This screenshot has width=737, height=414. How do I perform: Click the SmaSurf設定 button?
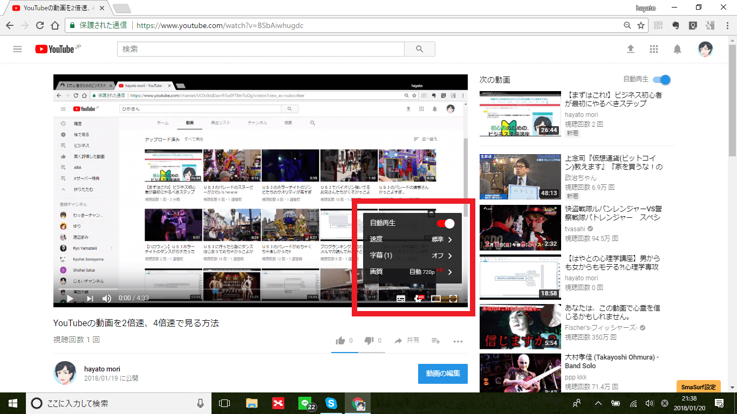click(698, 387)
